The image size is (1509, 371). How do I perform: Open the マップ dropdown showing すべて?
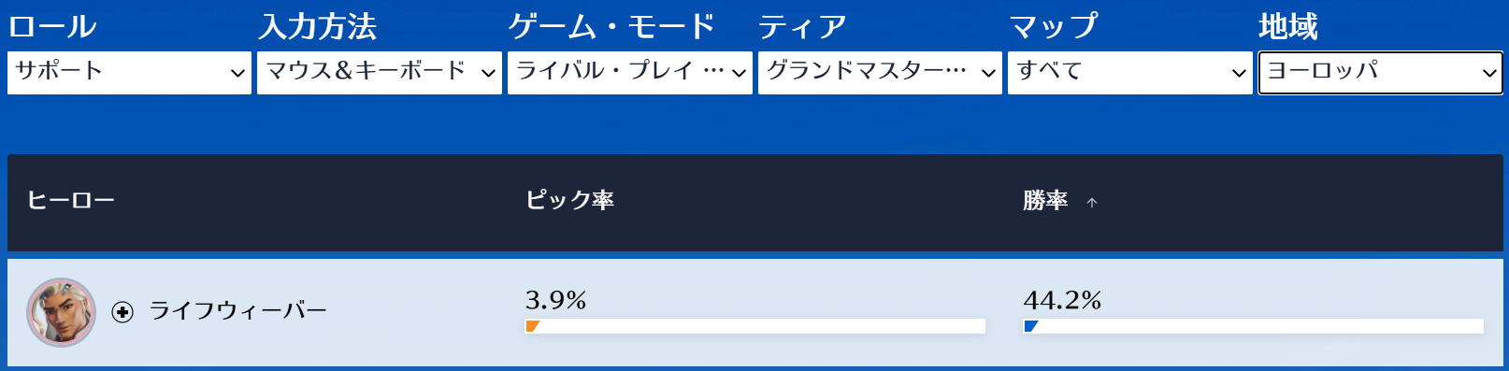(1130, 72)
